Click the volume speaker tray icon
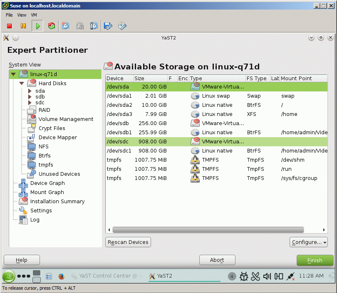This screenshot has height=293, width=337. pyautogui.click(x=267, y=276)
